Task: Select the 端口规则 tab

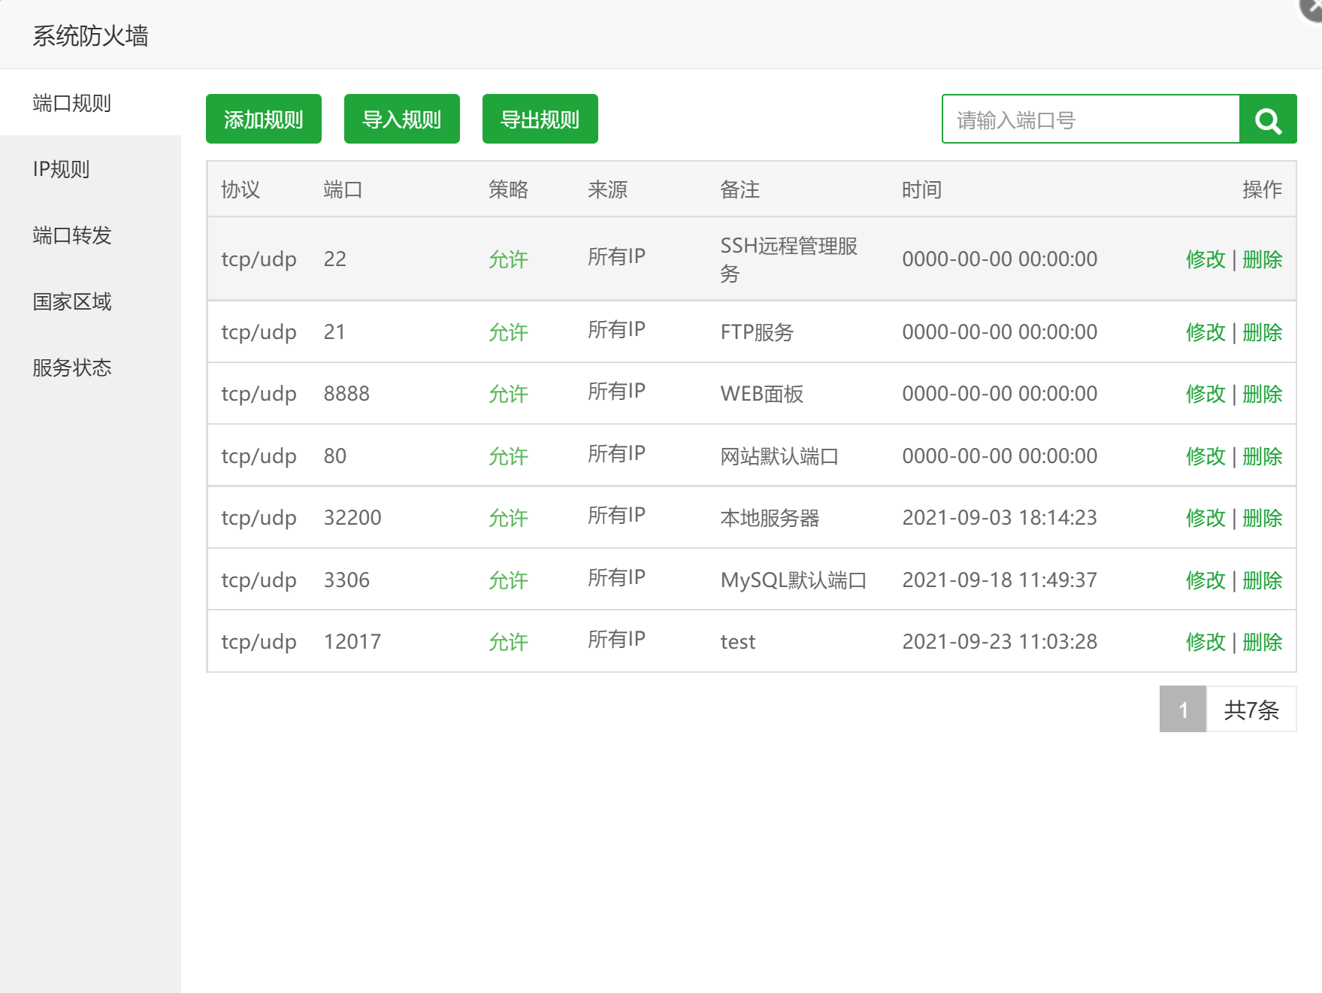Action: (71, 103)
